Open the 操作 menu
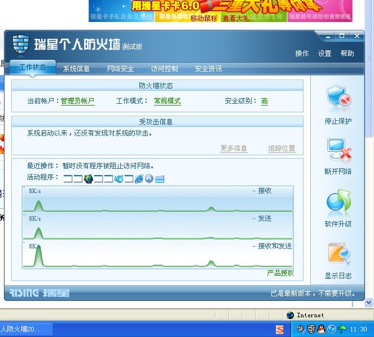Image resolution: width=374 pixels, height=337 pixels. coord(302,54)
